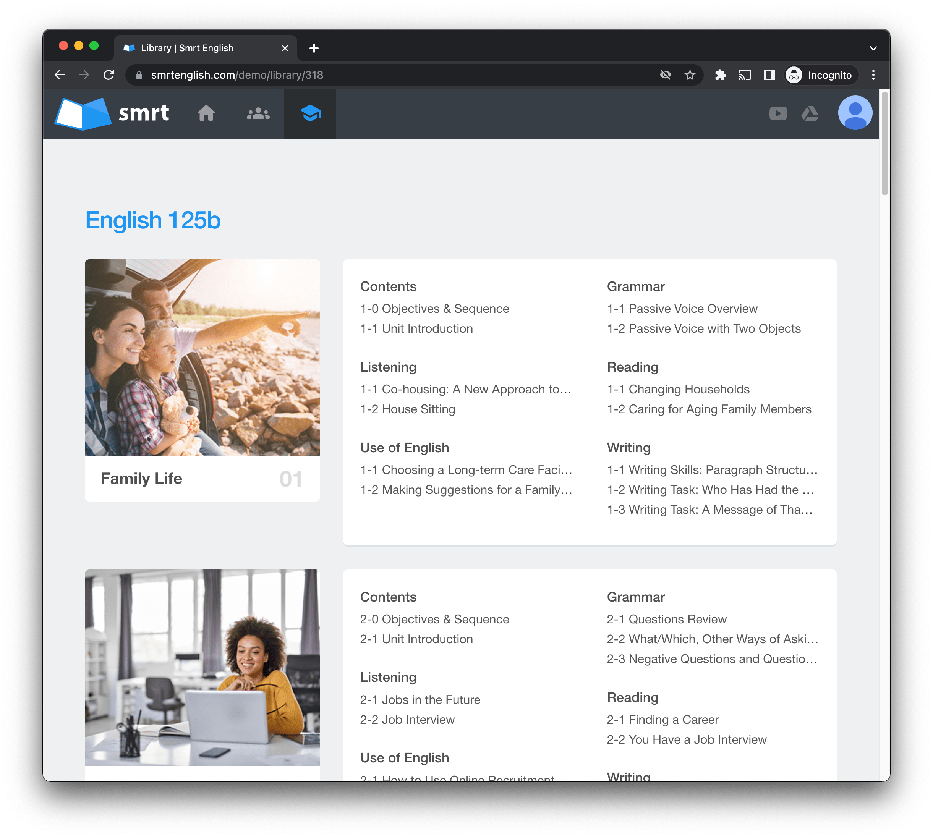Open the browser extensions puzzle icon

[x=720, y=75]
